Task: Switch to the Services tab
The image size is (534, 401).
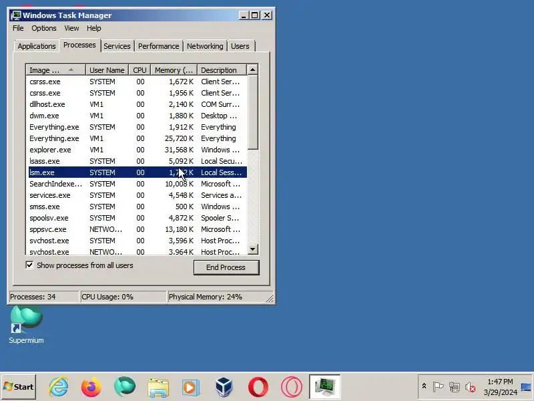Action: pyautogui.click(x=117, y=46)
